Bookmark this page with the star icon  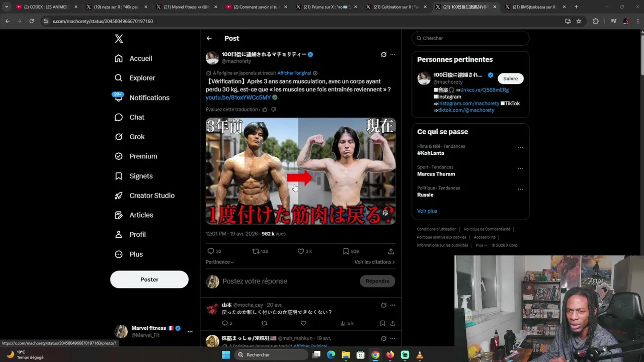click(579, 21)
